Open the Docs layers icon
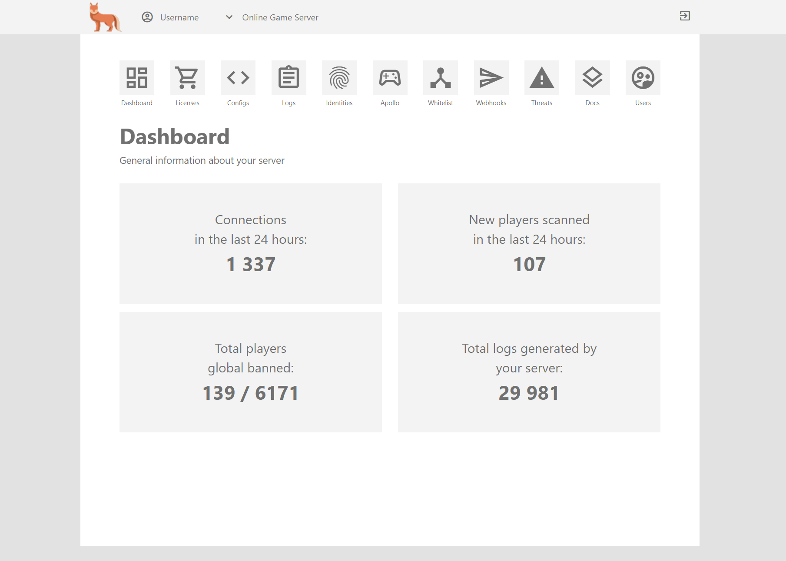Viewport: 786px width, 561px height. point(592,78)
